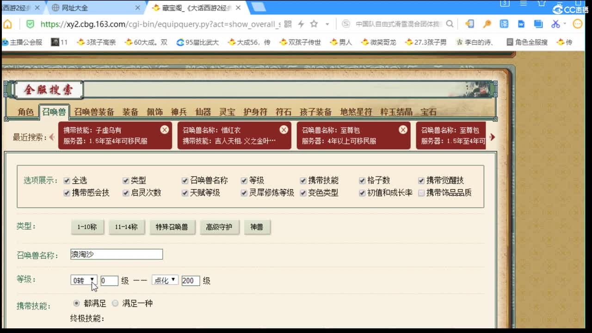The width and height of the screenshot is (592, 333).
Task: Toggle the 携带觉醒技 checkbox
Action: (x=421, y=180)
